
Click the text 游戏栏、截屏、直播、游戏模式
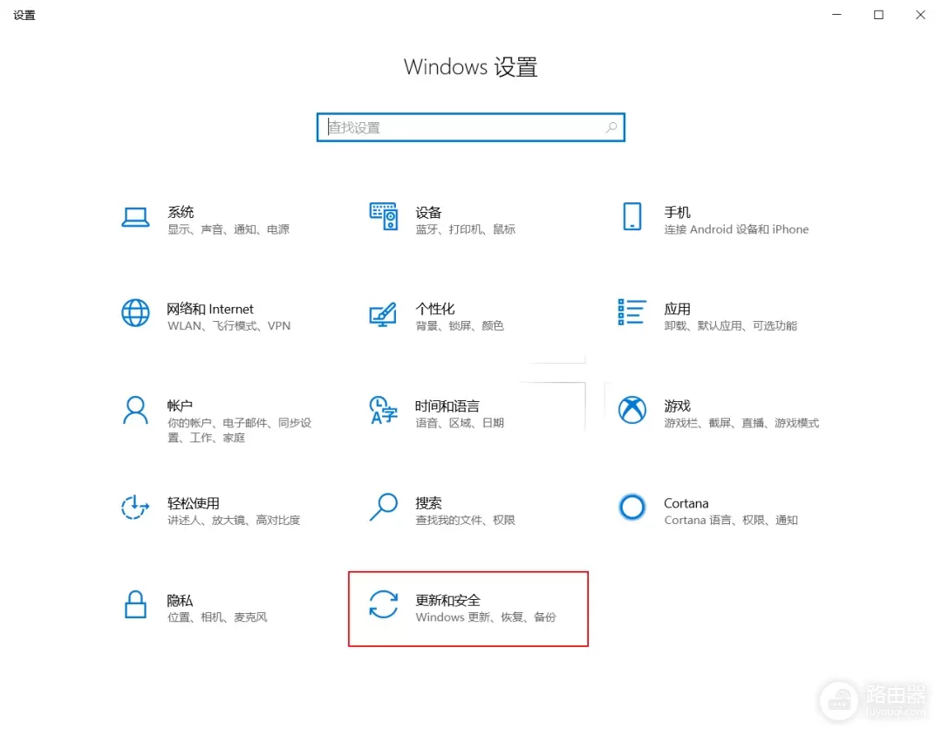click(741, 423)
